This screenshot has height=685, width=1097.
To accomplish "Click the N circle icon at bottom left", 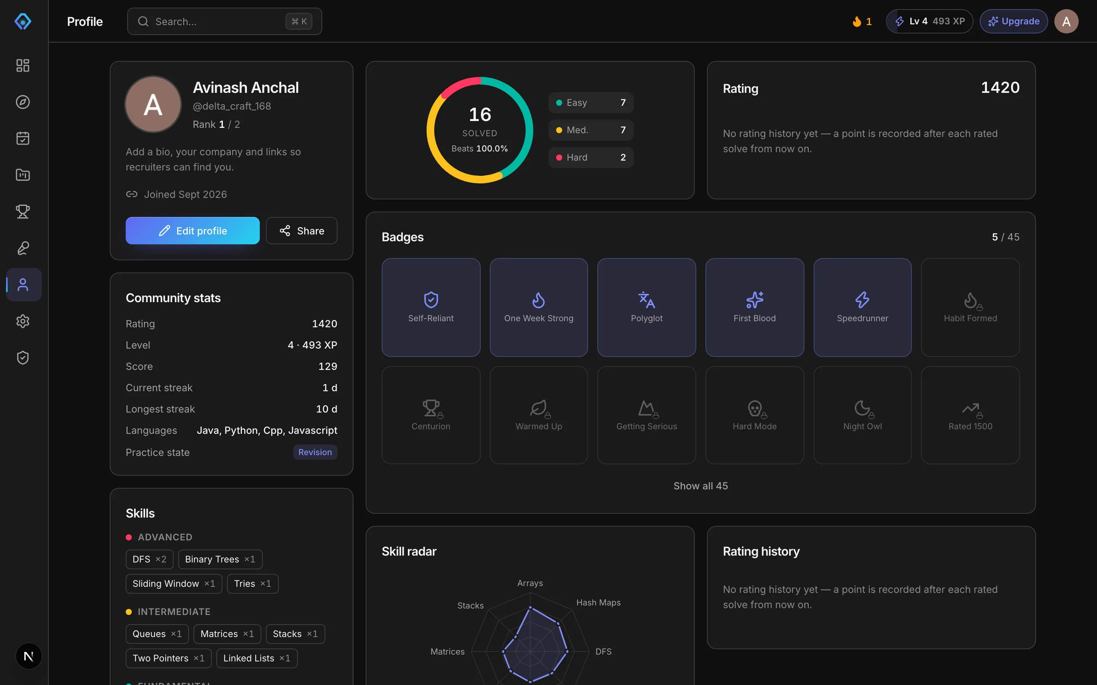I will tap(29, 656).
